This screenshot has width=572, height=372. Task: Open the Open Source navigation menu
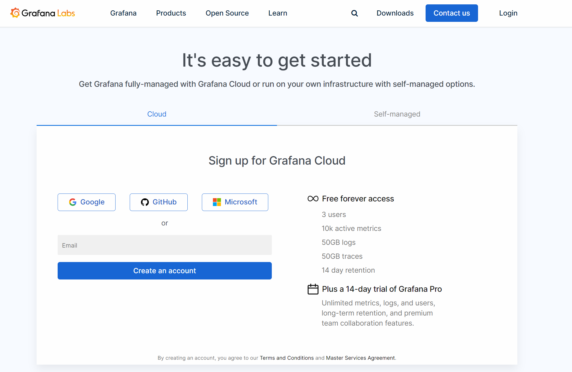(x=227, y=13)
